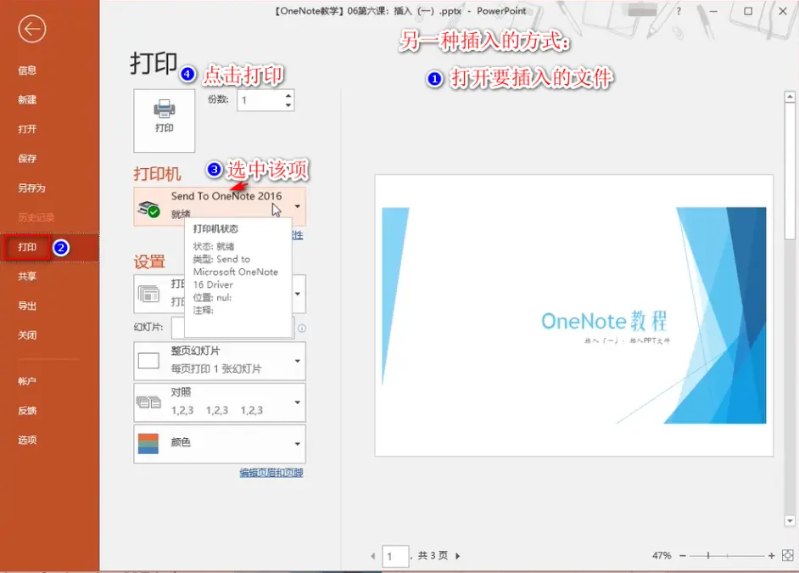This screenshot has height=573, width=799.
Task: Choose 保存 in the sidebar
Action: pyautogui.click(x=27, y=159)
